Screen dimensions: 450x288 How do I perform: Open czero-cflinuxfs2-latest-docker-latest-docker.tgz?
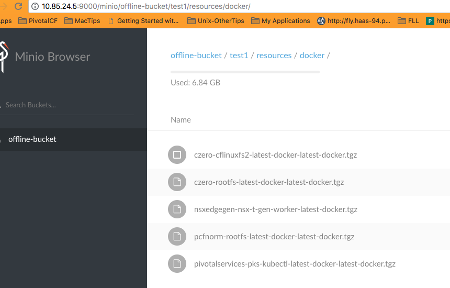click(x=276, y=155)
